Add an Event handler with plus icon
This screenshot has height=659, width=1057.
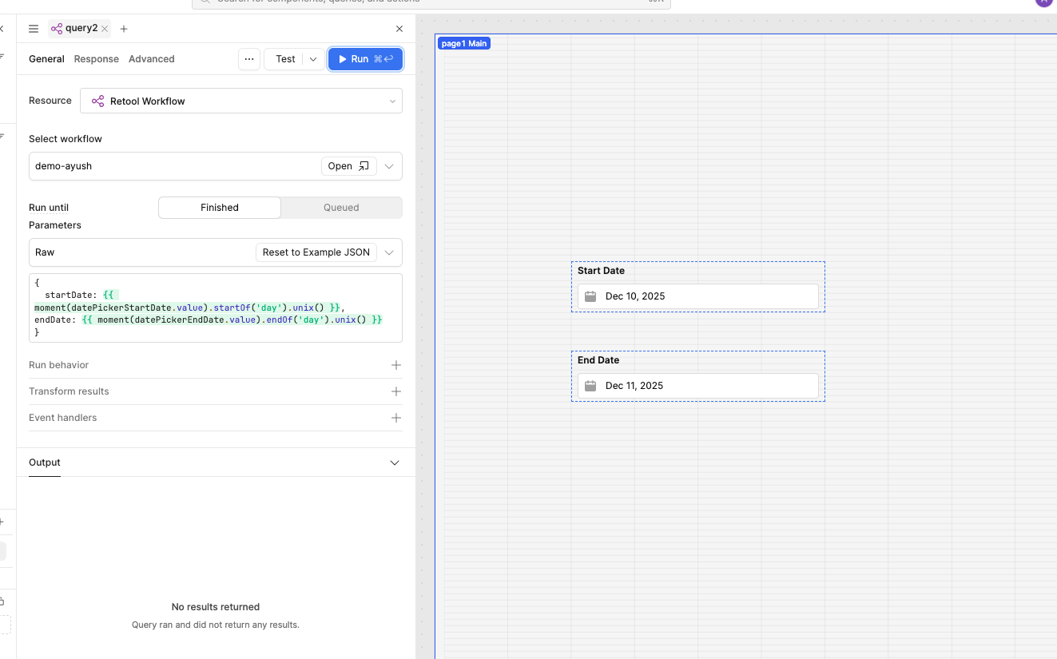(395, 418)
